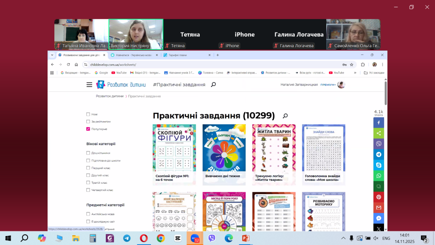Open the hamburger menu beside the site logo
435x245 pixels.
89,85
